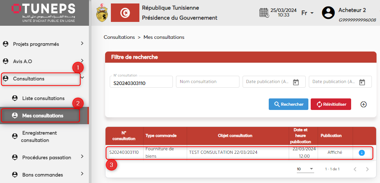This screenshot has width=380, height=183.
Task: Click the blue info icon in the result row
Action: [x=362, y=153]
